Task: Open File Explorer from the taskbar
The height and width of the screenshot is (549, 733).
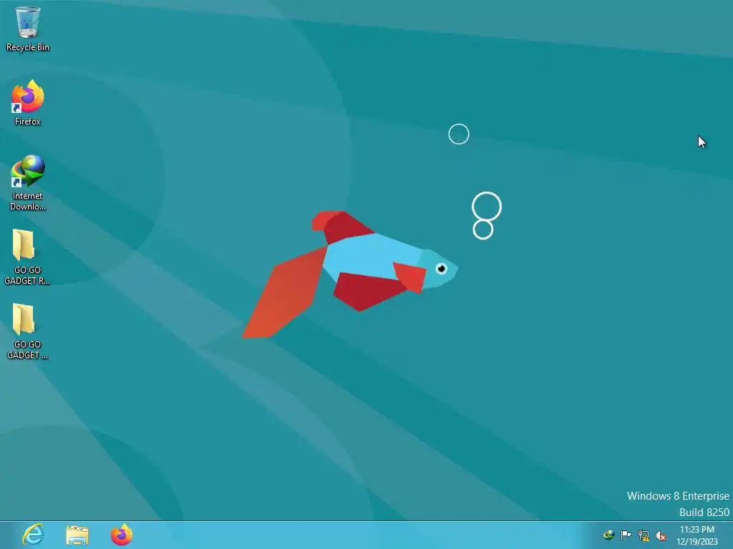Action: 77,535
